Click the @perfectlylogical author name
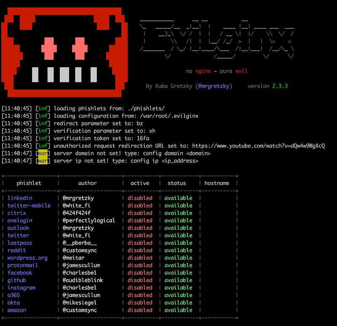Viewport: 337px width, 326px height. (89, 220)
